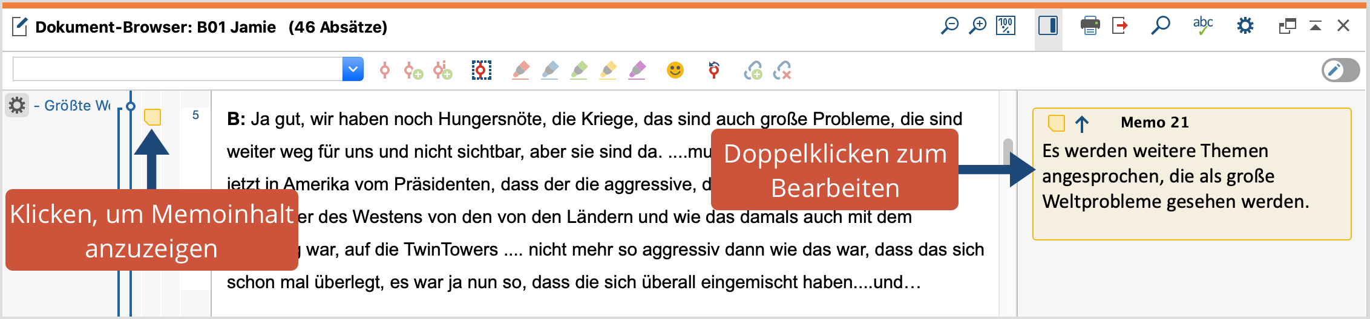Image resolution: width=1370 pixels, height=319 pixels.
Task: Open the edit document icon beside the title
Action: (x=20, y=27)
